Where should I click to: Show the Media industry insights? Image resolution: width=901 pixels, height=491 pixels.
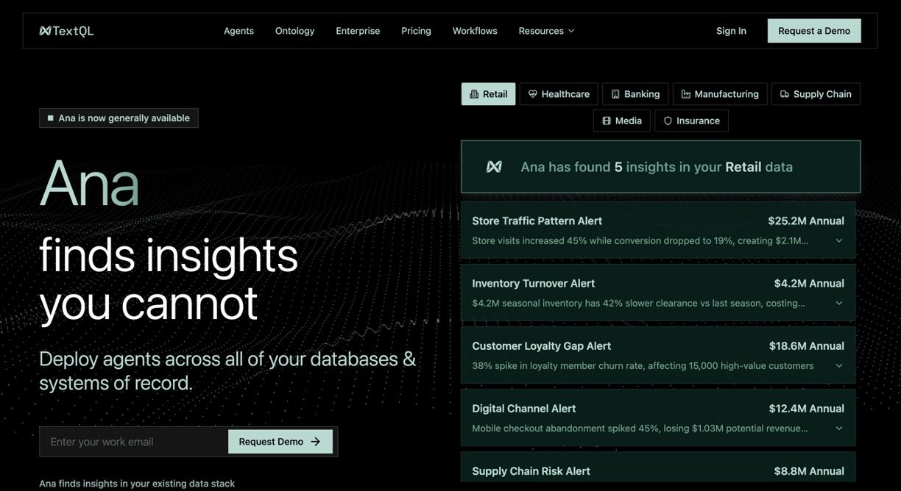(621, 121)
